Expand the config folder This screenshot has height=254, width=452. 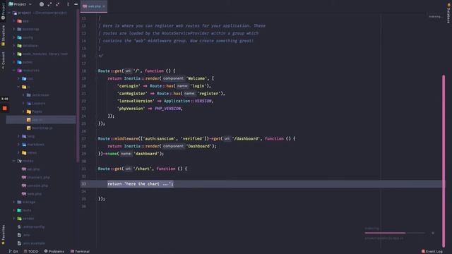14,37
